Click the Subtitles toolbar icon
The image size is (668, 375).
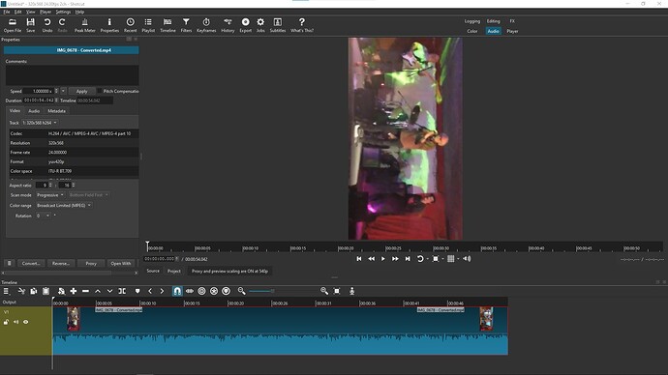(277, 25)
